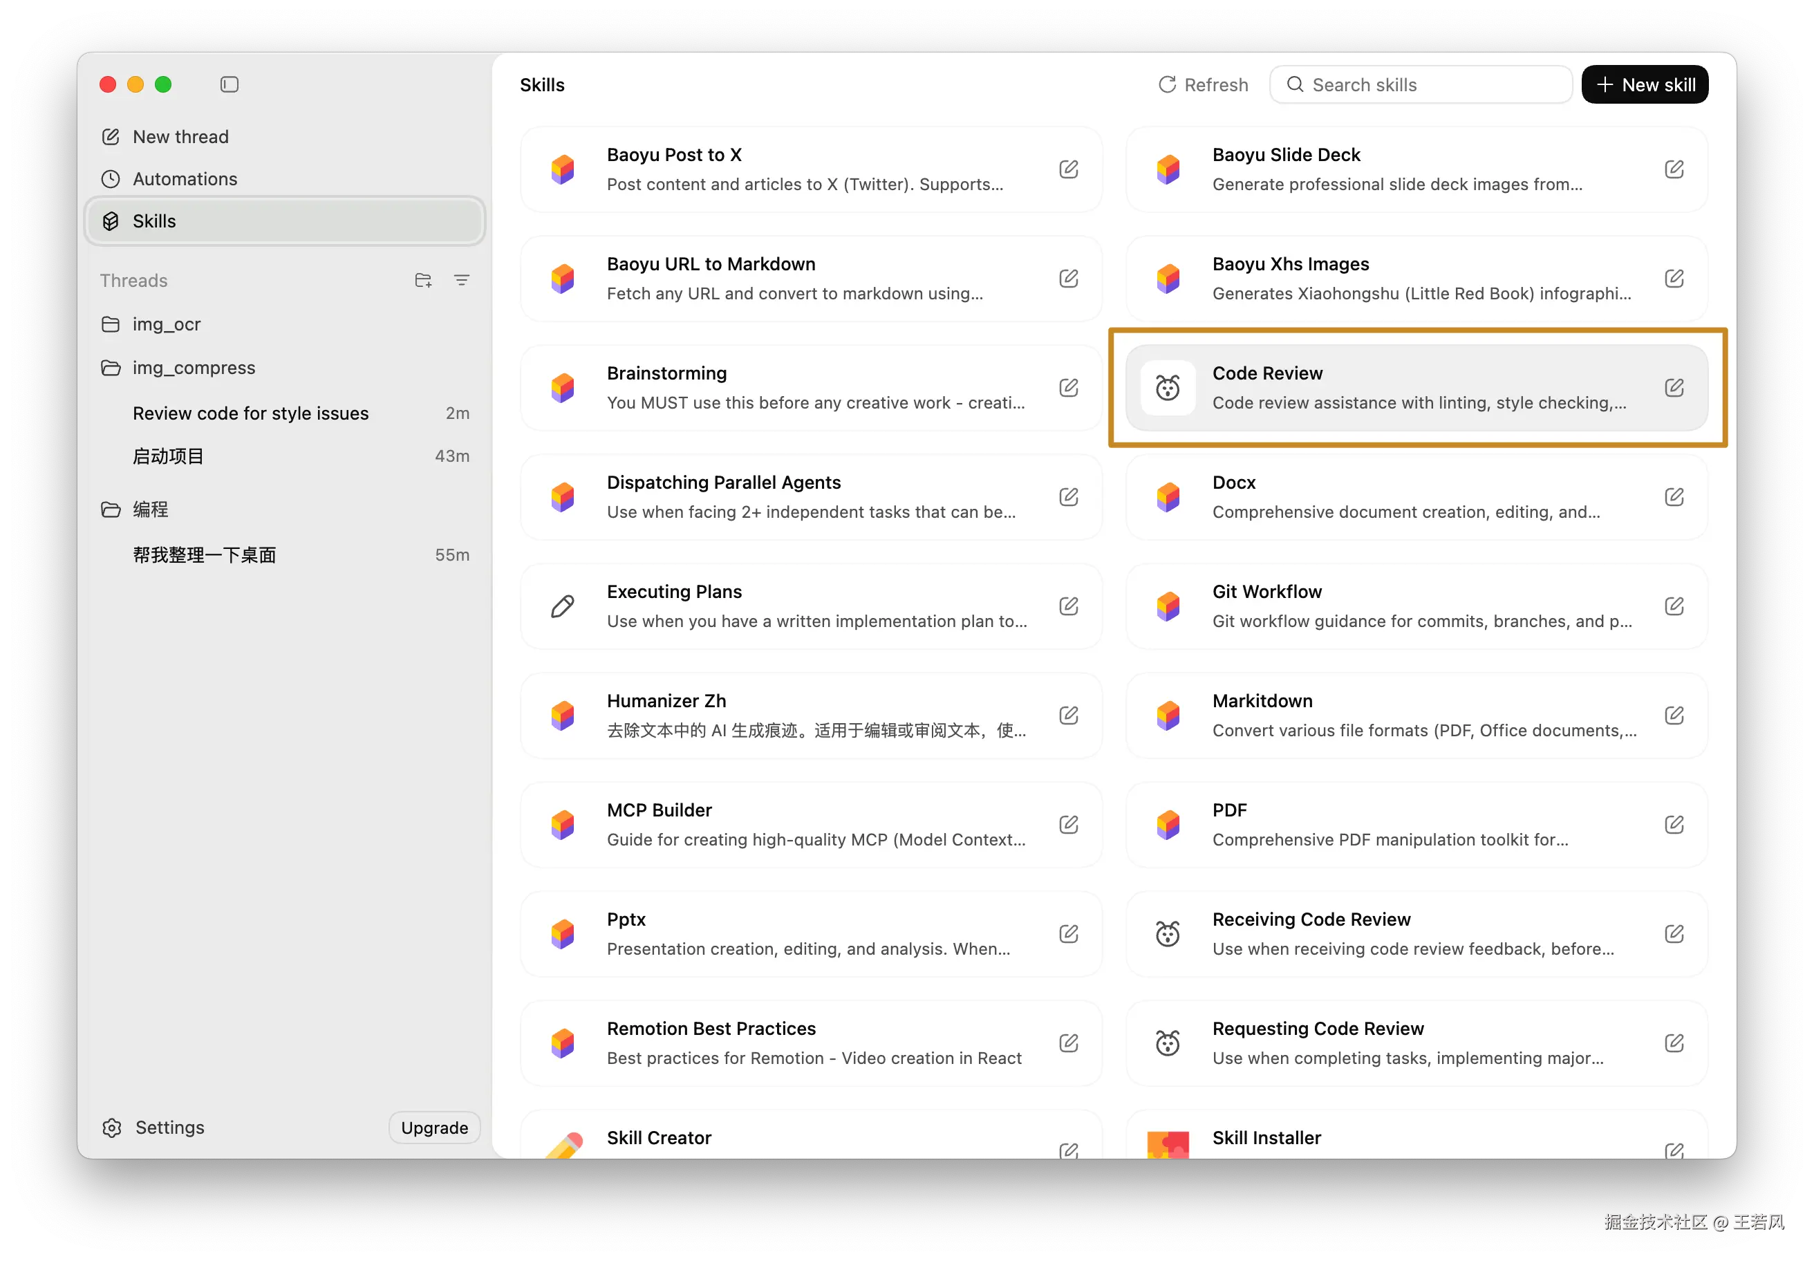This screenshot has width=1814, height=1261.
Task: Click the Code Review dog face icon
Action: point(1167,388)
